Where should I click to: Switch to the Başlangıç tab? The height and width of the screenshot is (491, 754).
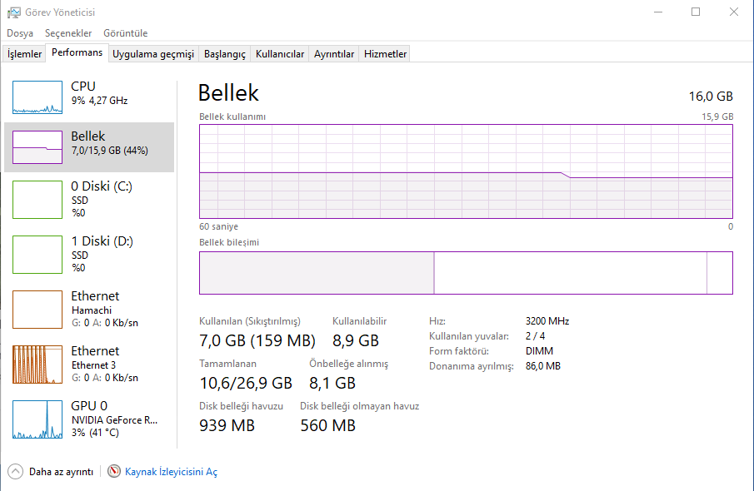pyautogui.click(x=225, y=54)
